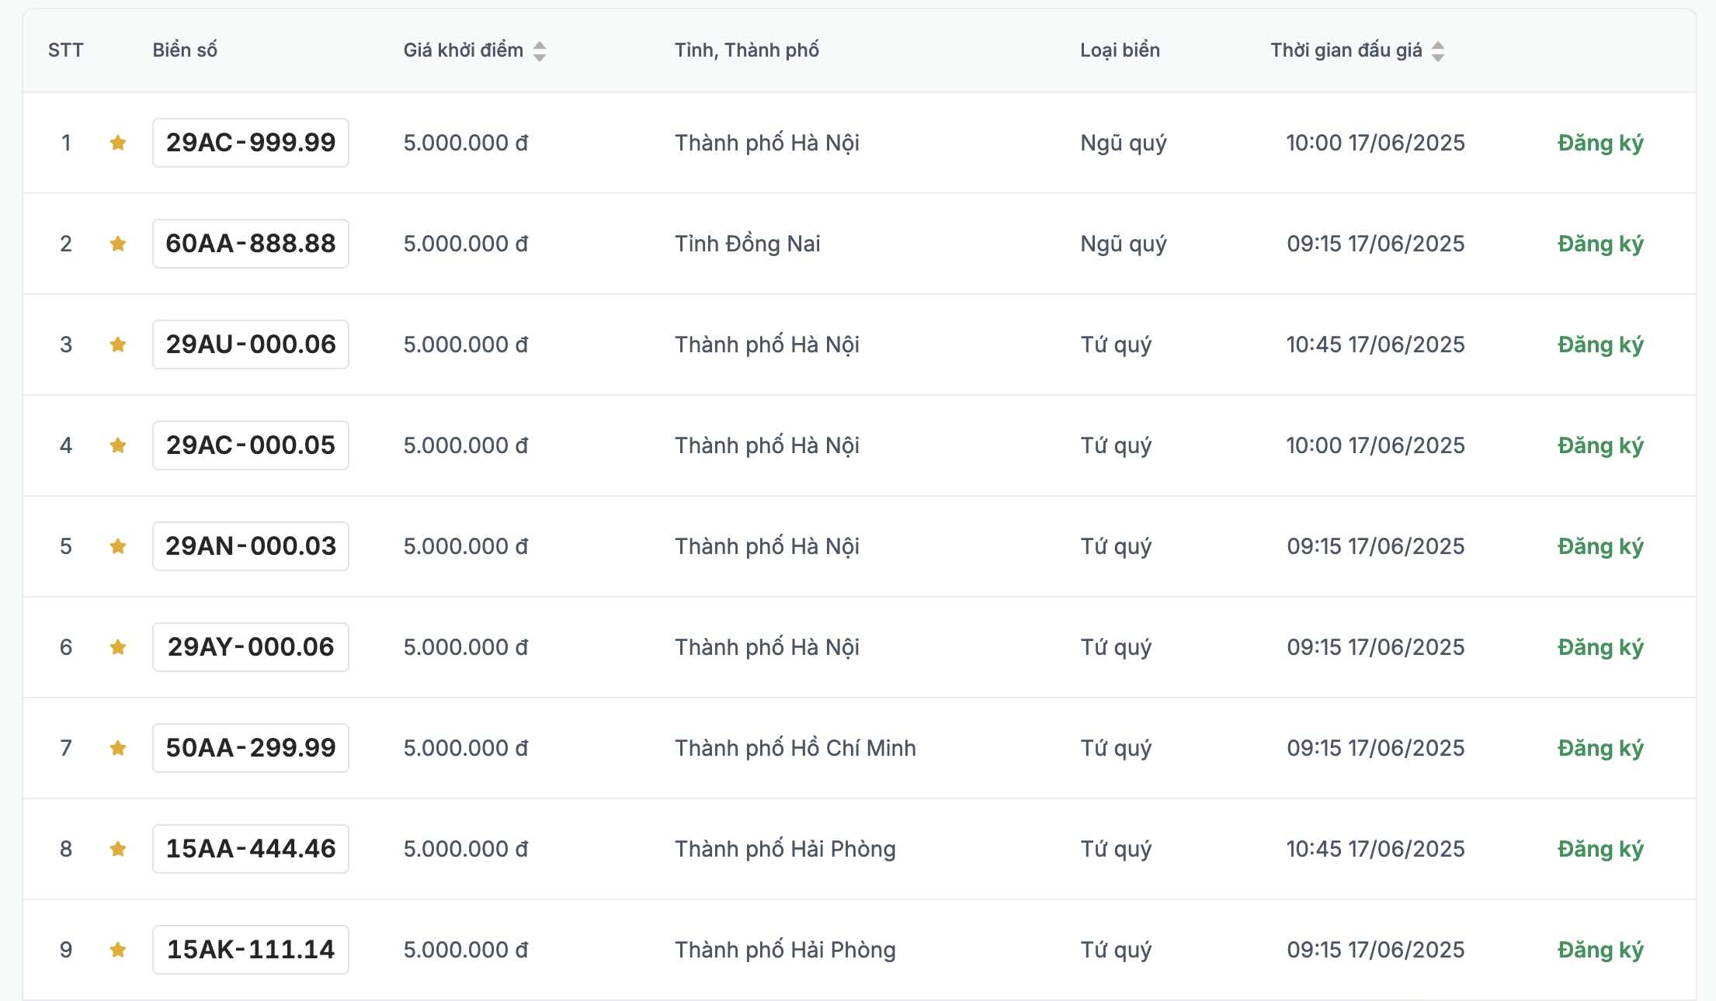Toggle favorite star for plate 15AA-444.46

118,849
